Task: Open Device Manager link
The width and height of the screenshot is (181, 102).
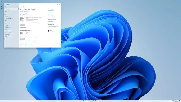Action: [x=51, y=12]
